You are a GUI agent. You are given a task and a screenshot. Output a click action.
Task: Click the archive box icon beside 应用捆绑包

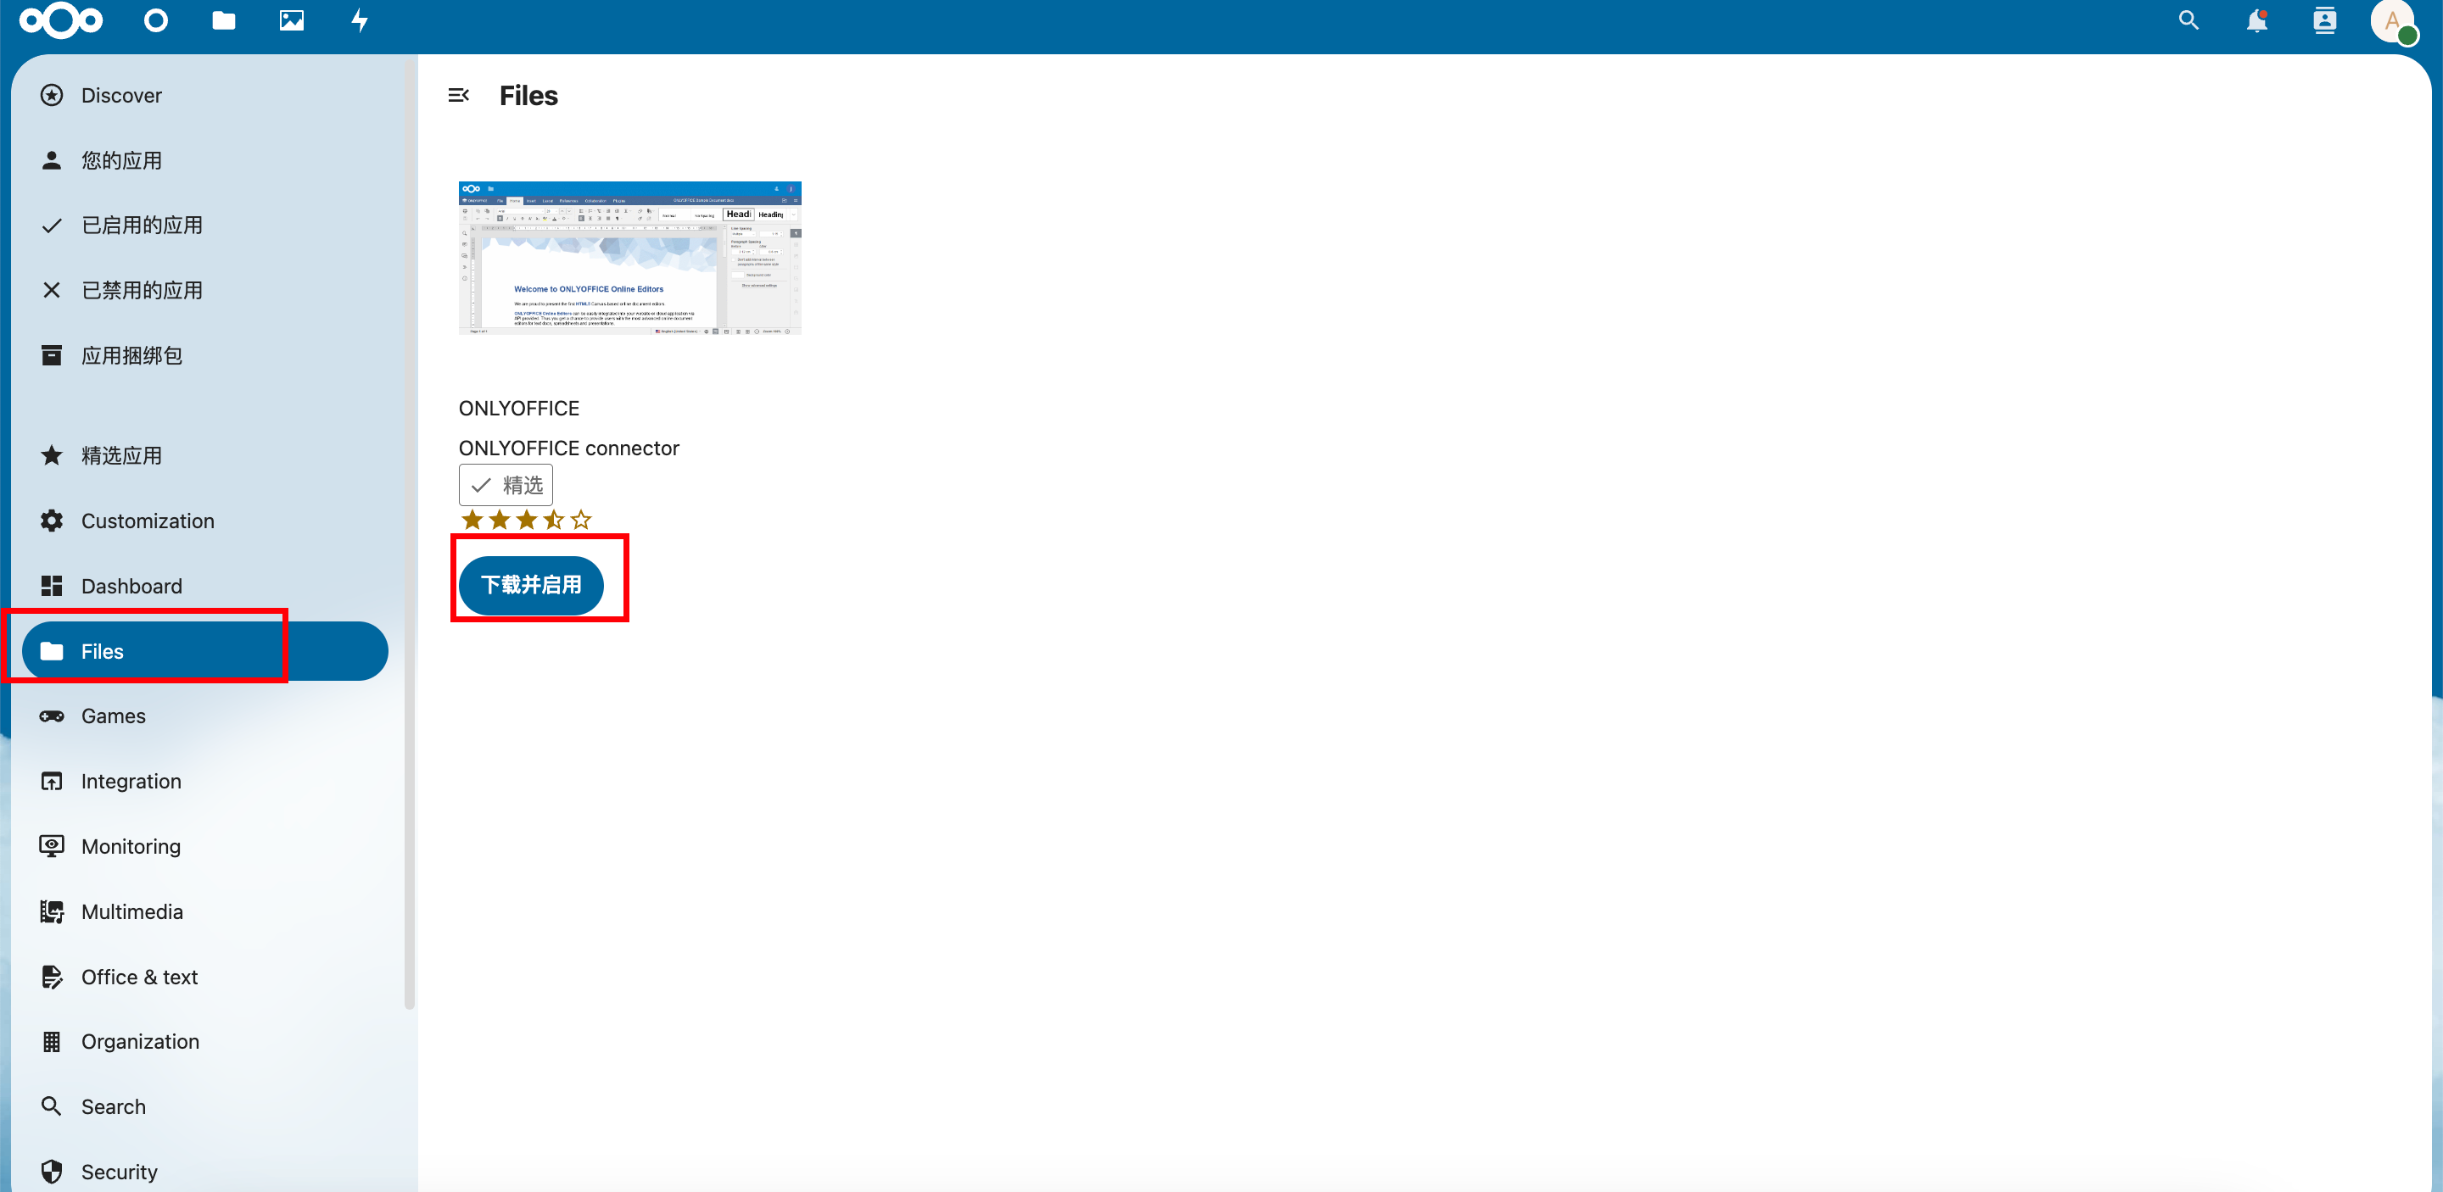point(52,355)
